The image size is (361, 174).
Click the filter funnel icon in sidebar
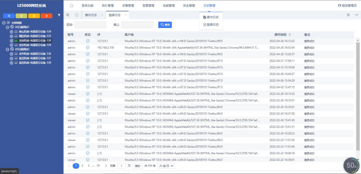click(x=59, y=15)
